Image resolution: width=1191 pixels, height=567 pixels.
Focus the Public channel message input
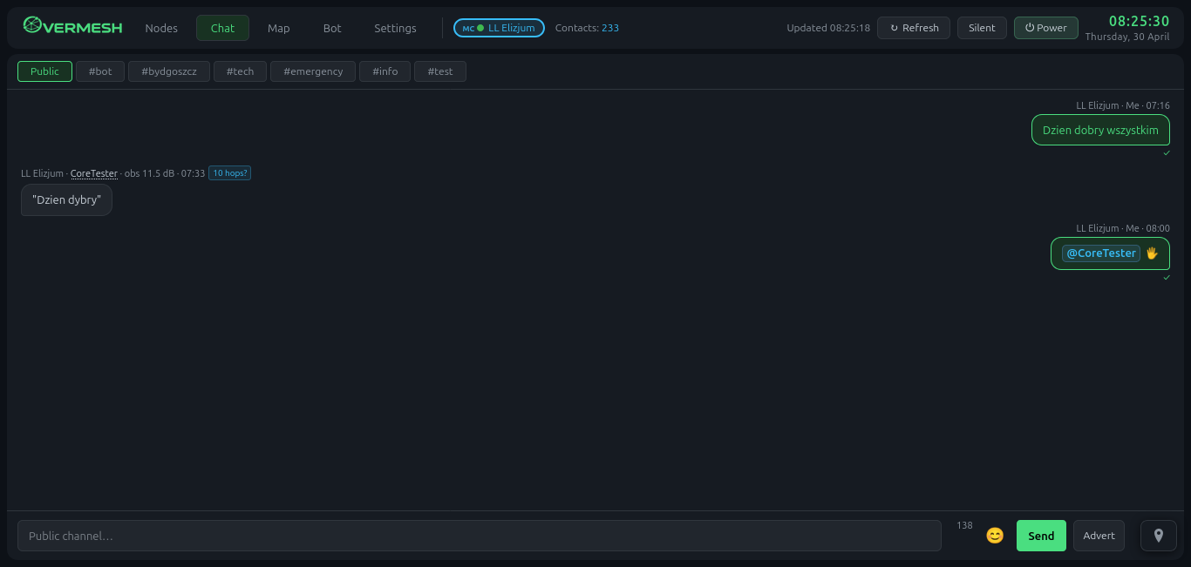(x=480, y=536)
